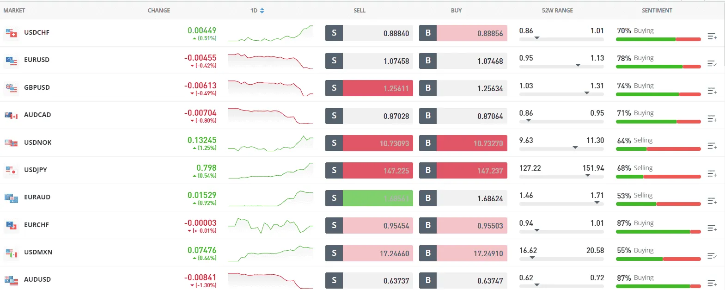Viewport: 725px width, 290px height.
Task: Add EURCHF to watchlist
Action: [x=712, y=228]
